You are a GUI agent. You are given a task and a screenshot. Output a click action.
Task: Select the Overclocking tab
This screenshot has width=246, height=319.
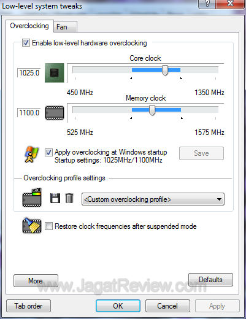click(29, 26)
